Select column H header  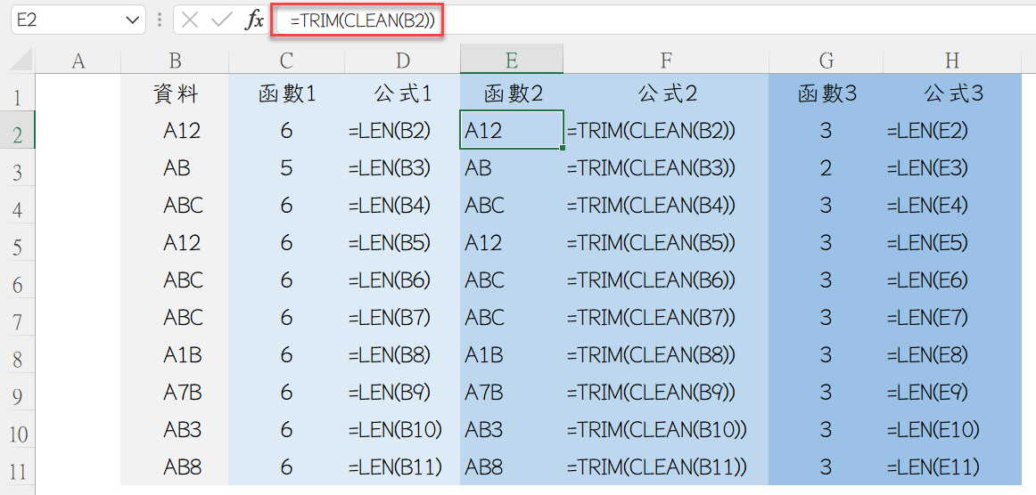pyautogui.click(x=951, y=61)
